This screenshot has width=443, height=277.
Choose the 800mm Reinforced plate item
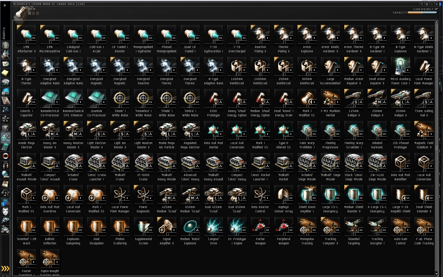(307, 71)
